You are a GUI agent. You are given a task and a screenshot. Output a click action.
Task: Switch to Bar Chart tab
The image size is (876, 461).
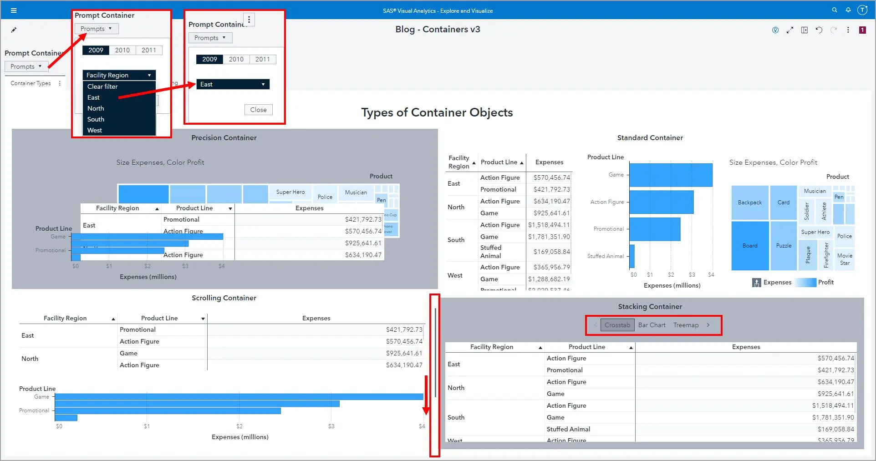click(x=652, y=325)
